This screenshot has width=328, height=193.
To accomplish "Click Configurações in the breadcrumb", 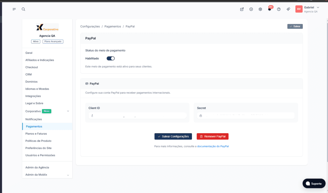I will 90,27.
